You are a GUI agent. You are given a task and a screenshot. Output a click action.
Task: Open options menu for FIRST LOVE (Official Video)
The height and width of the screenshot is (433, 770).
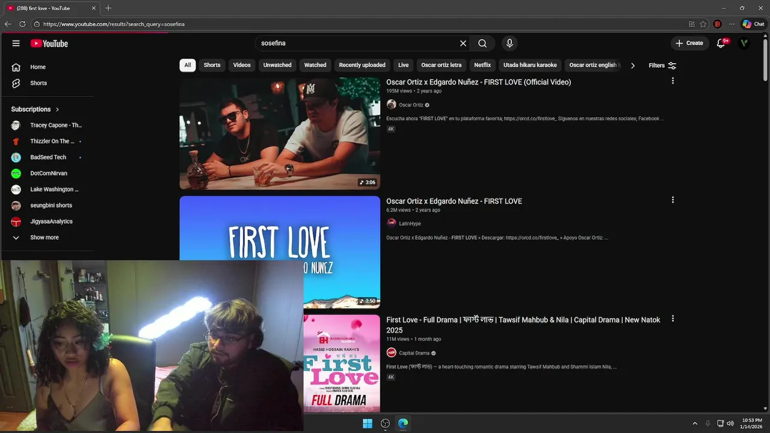pos(673,81)
